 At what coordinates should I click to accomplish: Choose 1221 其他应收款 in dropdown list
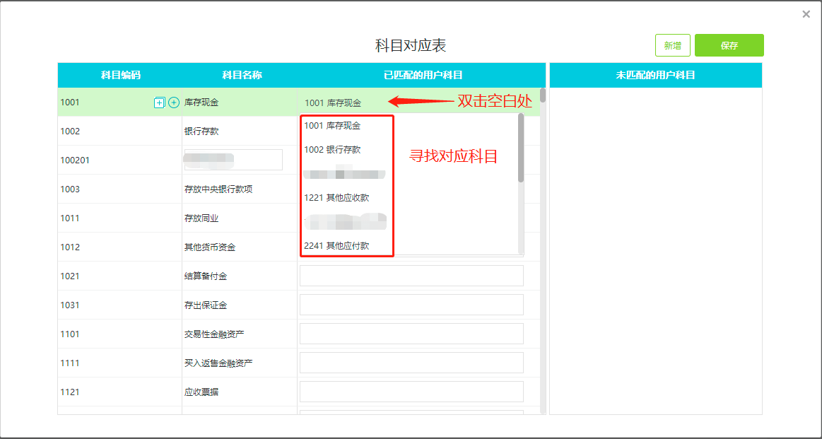pos(336,198)
